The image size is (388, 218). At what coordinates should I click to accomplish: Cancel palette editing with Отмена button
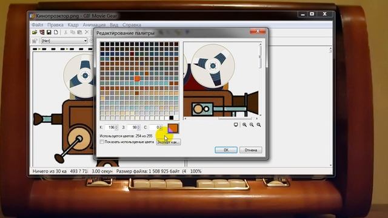tap(250, 150)
